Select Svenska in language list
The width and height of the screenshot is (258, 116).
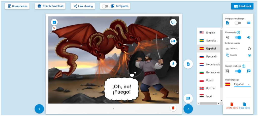point(208,40)
